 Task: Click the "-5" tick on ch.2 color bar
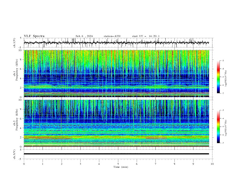[x=223, y=127]
